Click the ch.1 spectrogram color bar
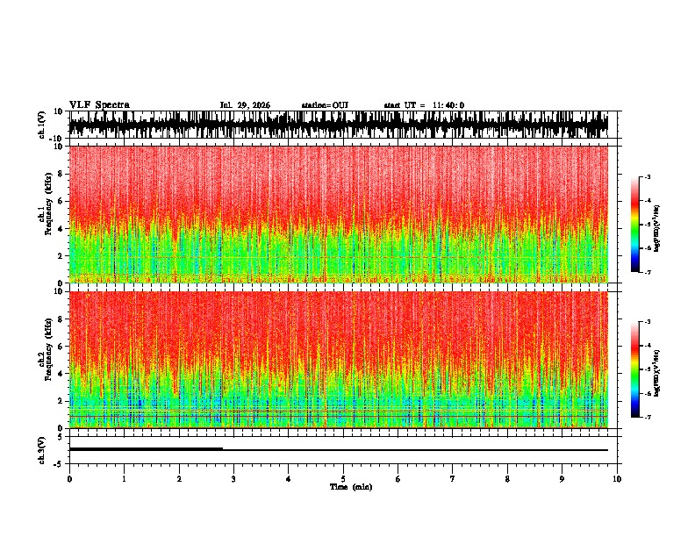695x537 pixels. coord(635,225)
